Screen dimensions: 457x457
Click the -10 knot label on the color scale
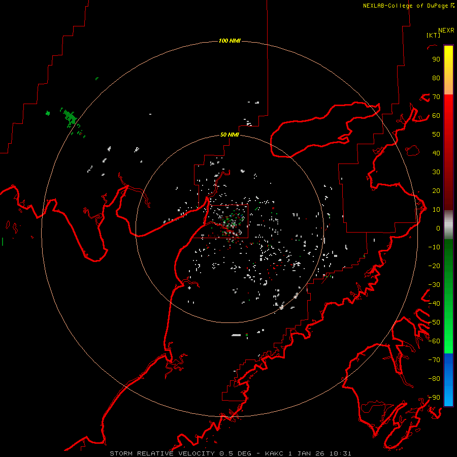coord(434,247)
